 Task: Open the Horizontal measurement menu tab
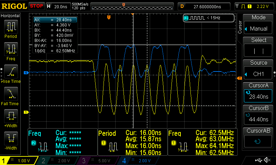click(10, 16)
